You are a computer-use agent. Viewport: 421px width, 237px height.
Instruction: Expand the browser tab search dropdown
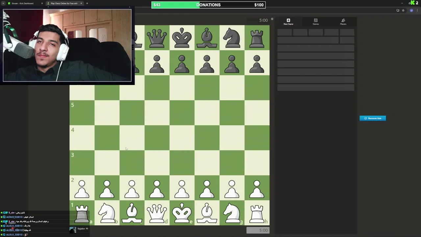3,3
